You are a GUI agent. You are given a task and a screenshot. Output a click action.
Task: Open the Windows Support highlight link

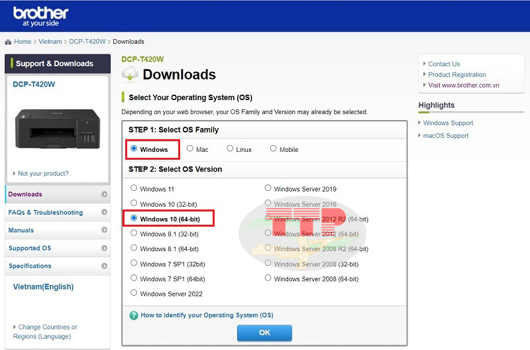click(x=448, y=123)
